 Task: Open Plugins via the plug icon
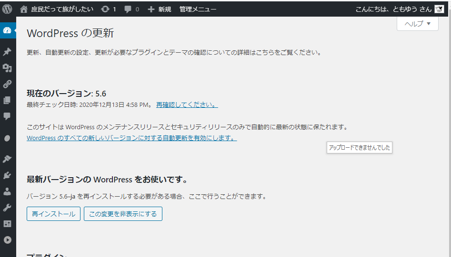click(x=7, y=175)
